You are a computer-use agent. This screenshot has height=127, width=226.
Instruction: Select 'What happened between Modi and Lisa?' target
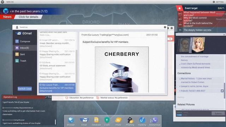pyautogui.click(x=199, y=14)
